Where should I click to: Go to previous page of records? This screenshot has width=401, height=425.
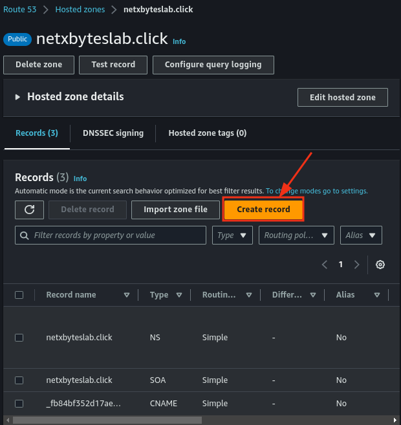point(325,265)
